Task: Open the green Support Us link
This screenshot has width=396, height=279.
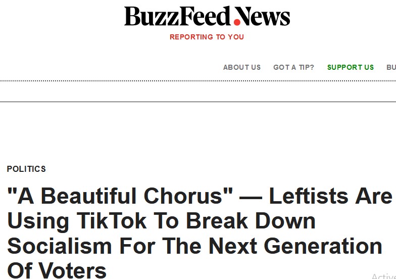Action: coord(351,67)
